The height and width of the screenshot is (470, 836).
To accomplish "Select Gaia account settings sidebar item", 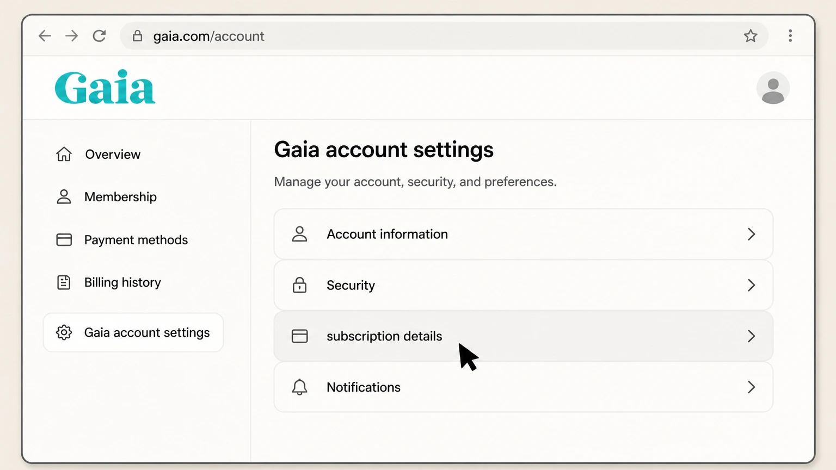I will [133, 332].
